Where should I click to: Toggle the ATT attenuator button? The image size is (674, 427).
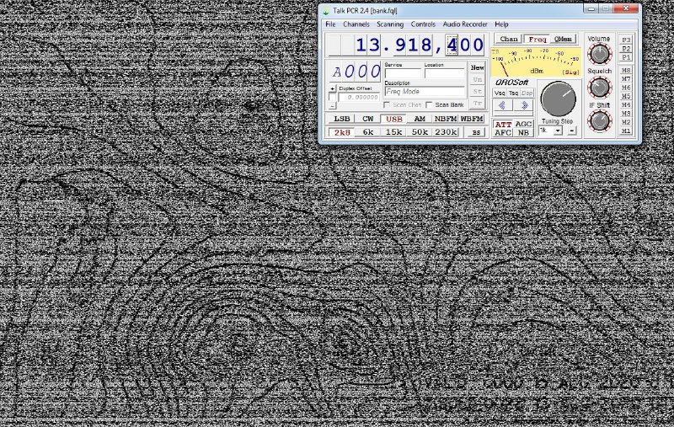point(503,124)
